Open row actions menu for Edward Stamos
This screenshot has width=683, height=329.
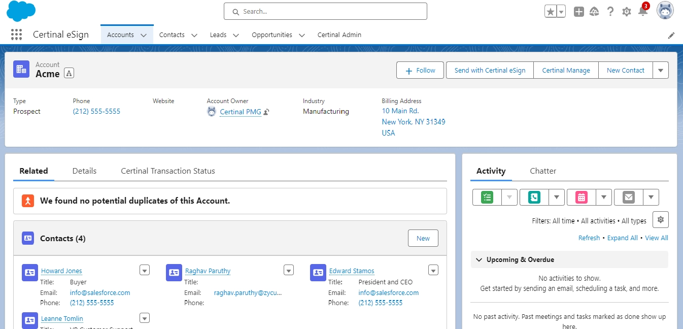pyautogui.click(x=433, y=270)
